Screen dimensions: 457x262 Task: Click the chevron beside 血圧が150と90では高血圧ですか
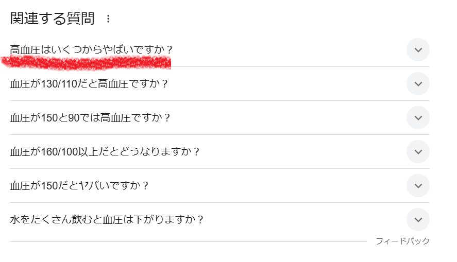(418, 118)
